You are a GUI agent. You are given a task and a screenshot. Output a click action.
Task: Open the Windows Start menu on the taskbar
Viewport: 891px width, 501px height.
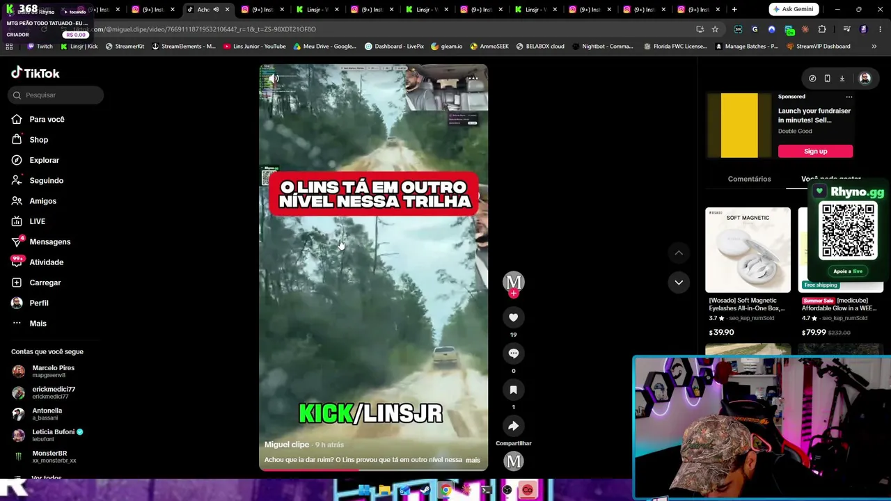click(364, 491)
